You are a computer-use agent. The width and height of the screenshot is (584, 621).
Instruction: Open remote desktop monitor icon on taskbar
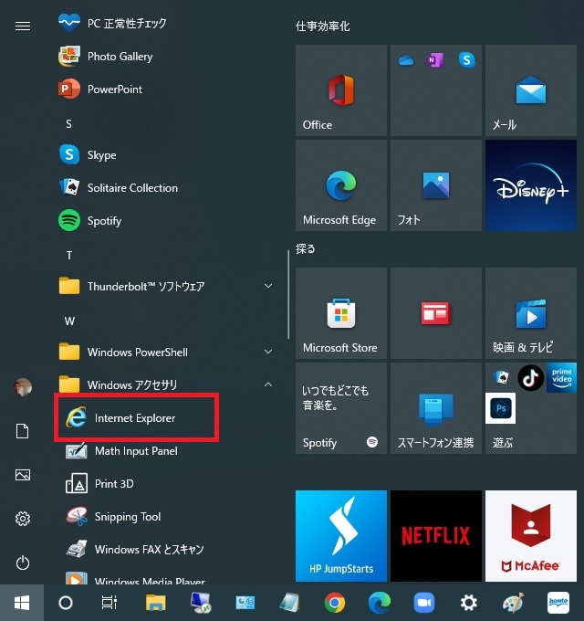pos(200,603)
